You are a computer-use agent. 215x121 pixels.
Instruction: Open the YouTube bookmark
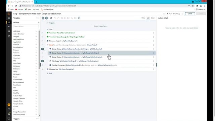click(19, 9)
